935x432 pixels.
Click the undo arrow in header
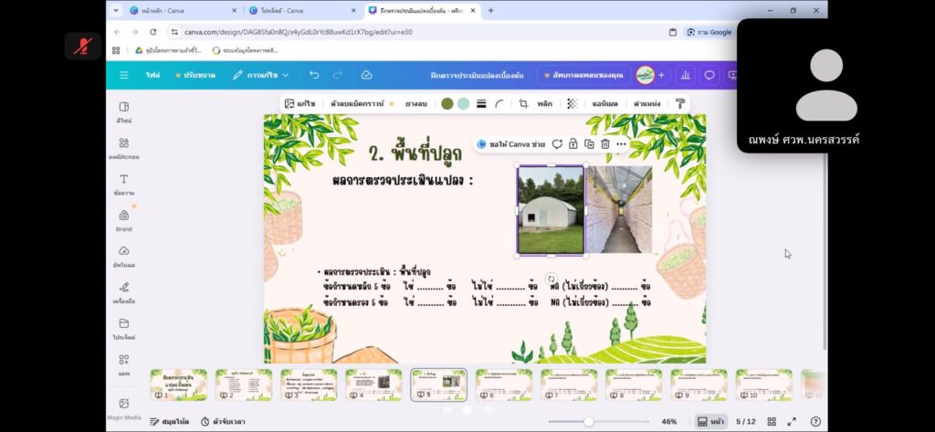pos(314,75)
